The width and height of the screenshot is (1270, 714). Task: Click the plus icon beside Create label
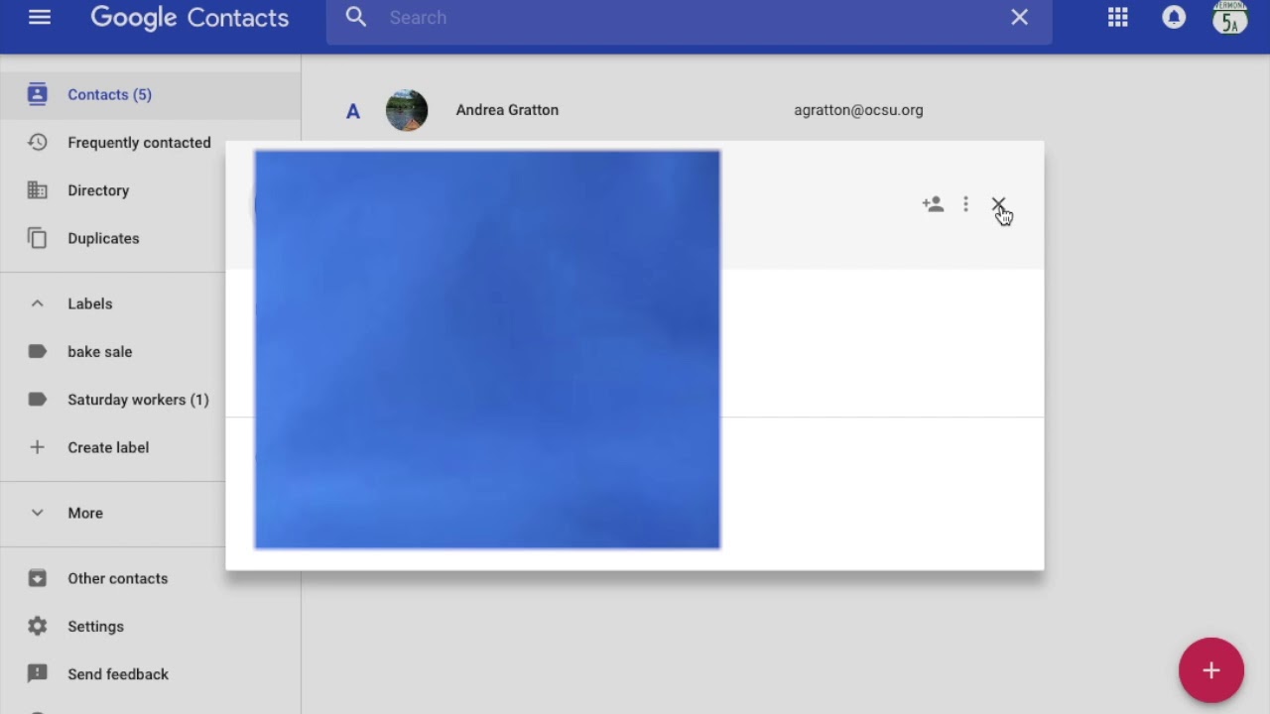tap(37, 447)
